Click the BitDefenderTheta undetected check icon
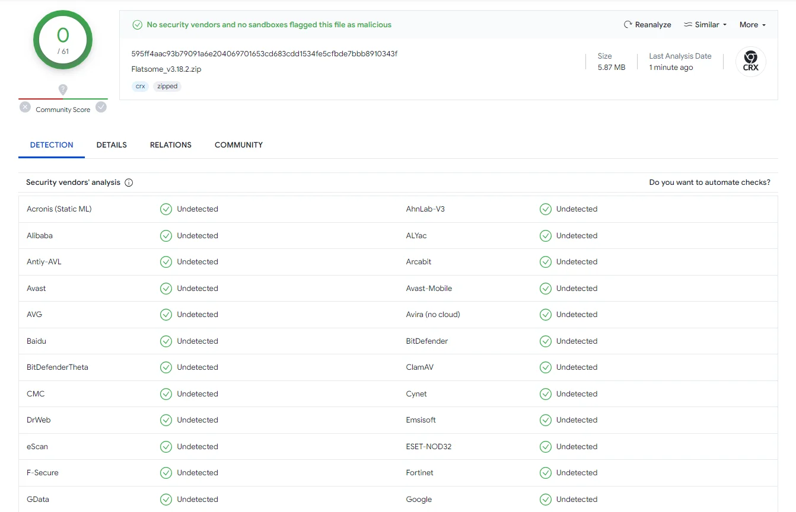Viewport: 796px width, 512px height. click(166, 367)
